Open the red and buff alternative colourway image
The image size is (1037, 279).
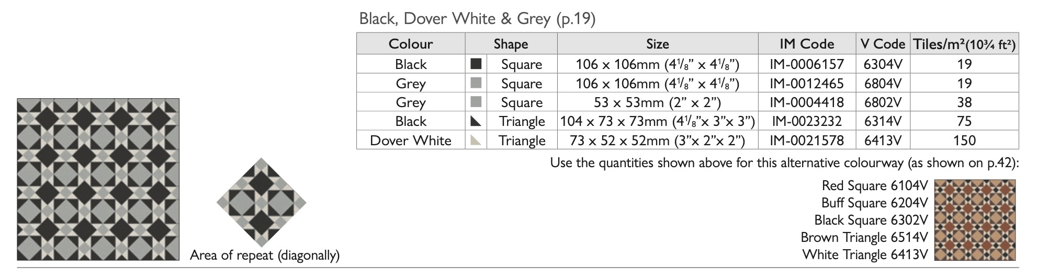tap(974, 220)
